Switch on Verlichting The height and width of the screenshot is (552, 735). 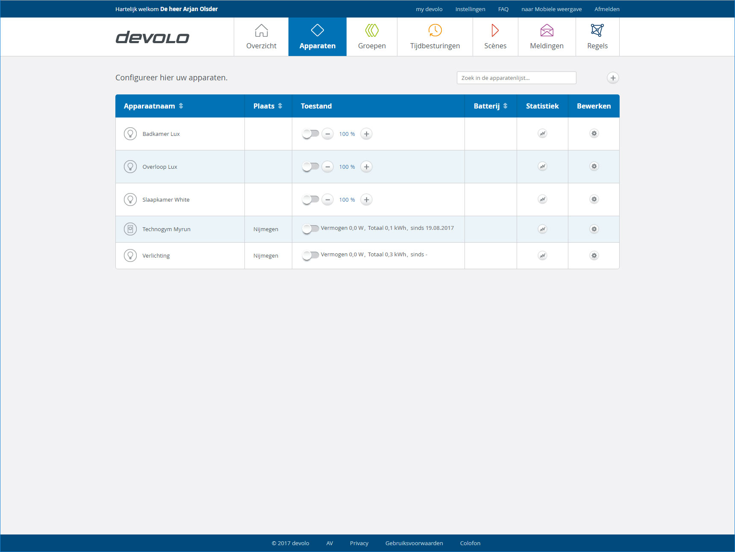coord(310,255)
